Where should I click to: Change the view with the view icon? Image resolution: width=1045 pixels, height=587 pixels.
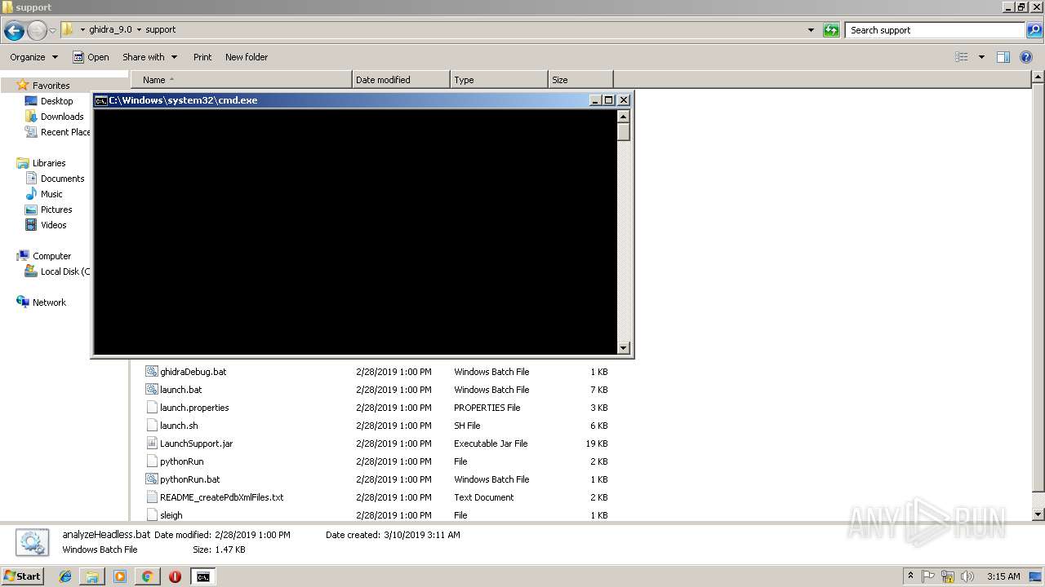(x=962, y=57)
